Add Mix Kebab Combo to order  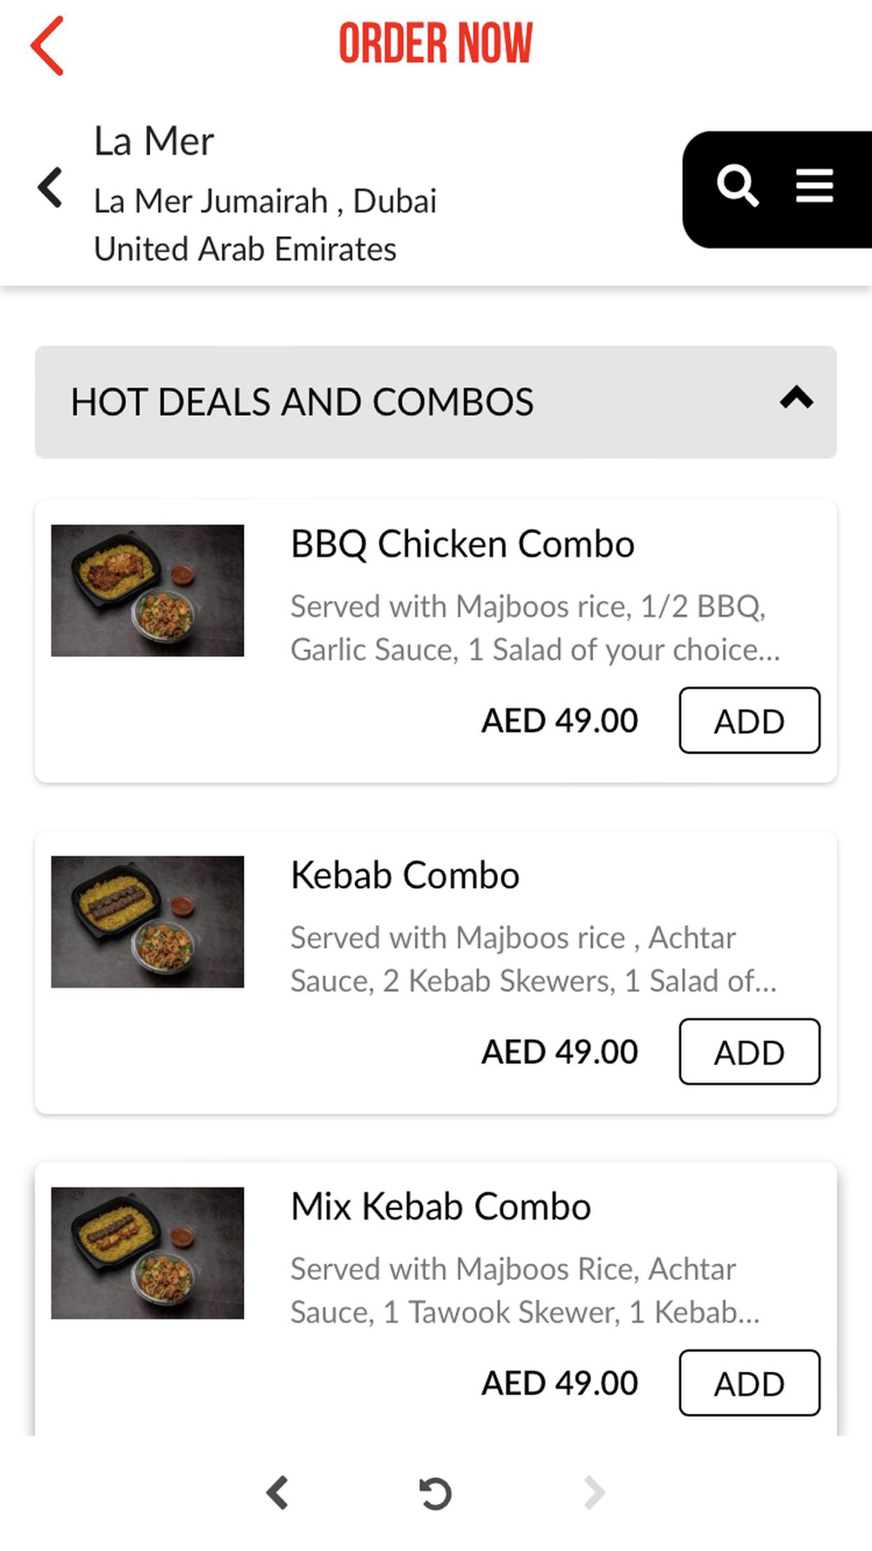point(749,1383)
